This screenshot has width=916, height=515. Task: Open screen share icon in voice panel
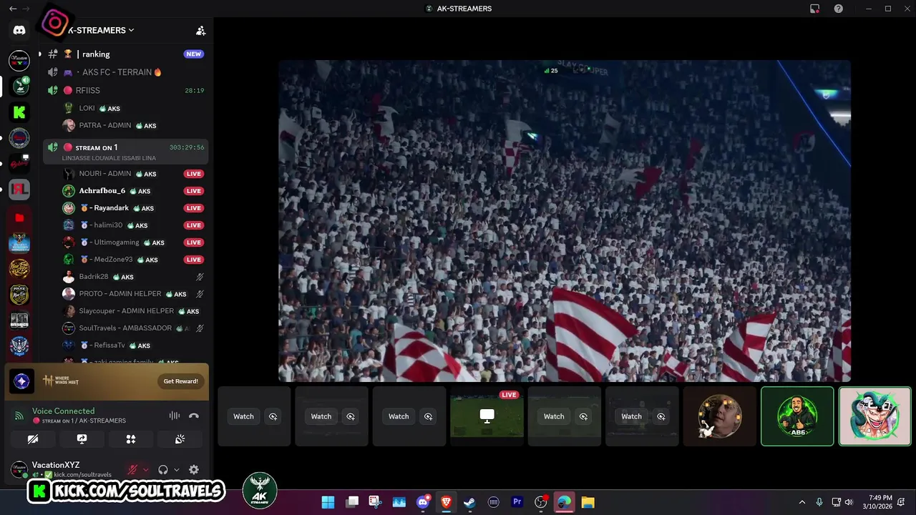82,439
